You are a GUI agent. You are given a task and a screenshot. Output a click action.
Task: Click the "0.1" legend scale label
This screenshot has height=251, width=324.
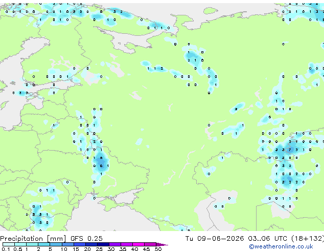(6, 249)
